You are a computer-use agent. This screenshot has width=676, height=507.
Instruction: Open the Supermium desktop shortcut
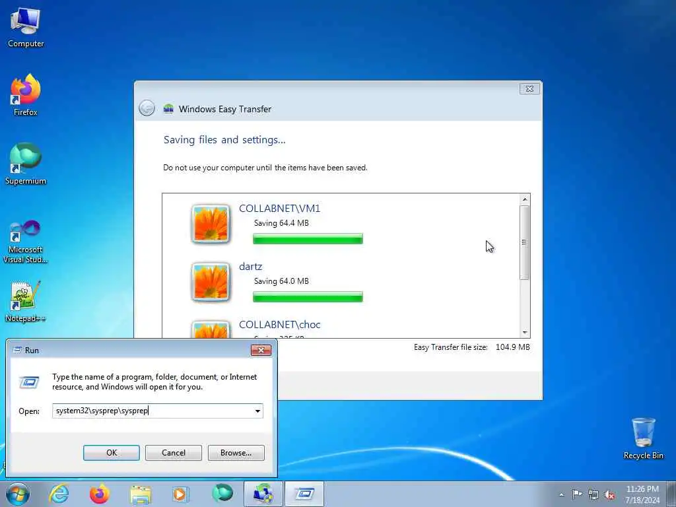26,164
